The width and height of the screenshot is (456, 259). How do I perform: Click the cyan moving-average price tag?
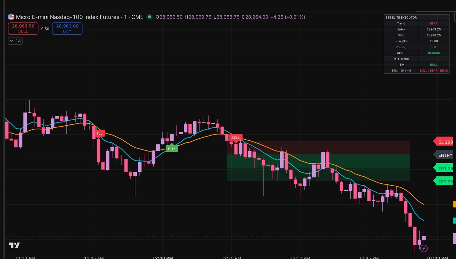pos(454,221)
